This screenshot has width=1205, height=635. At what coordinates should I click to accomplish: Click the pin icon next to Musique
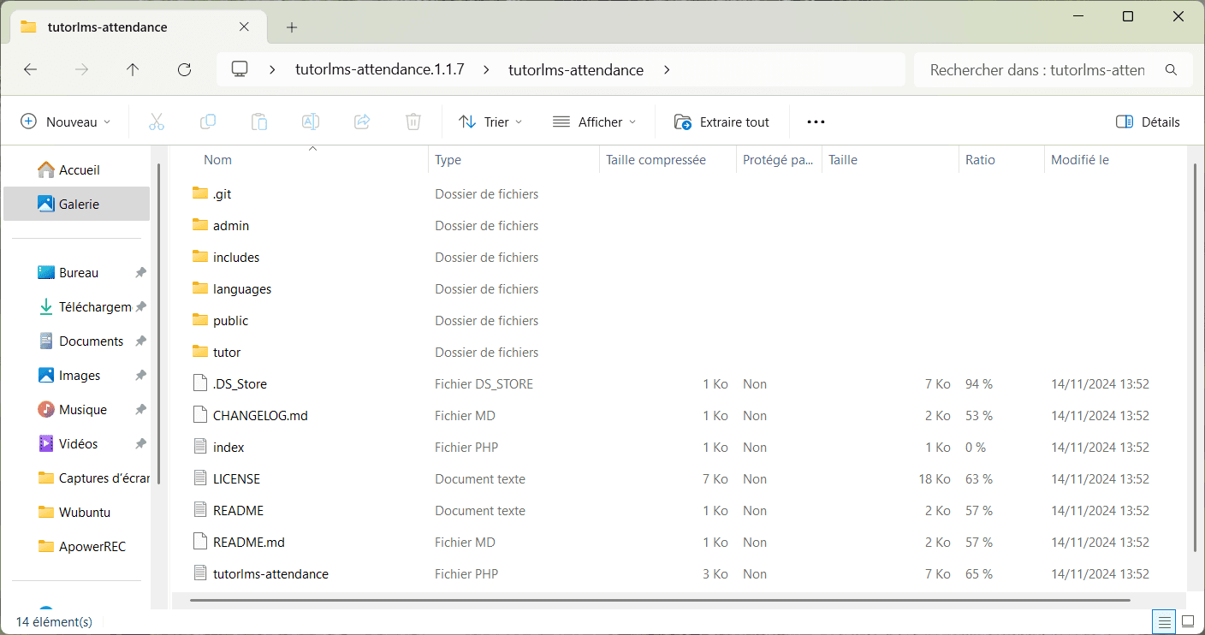140,410
